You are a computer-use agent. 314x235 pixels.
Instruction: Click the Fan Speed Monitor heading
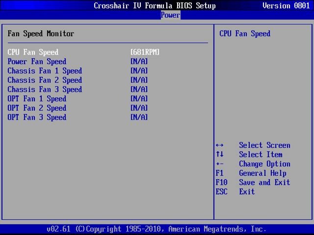click(x=41, y=34)
